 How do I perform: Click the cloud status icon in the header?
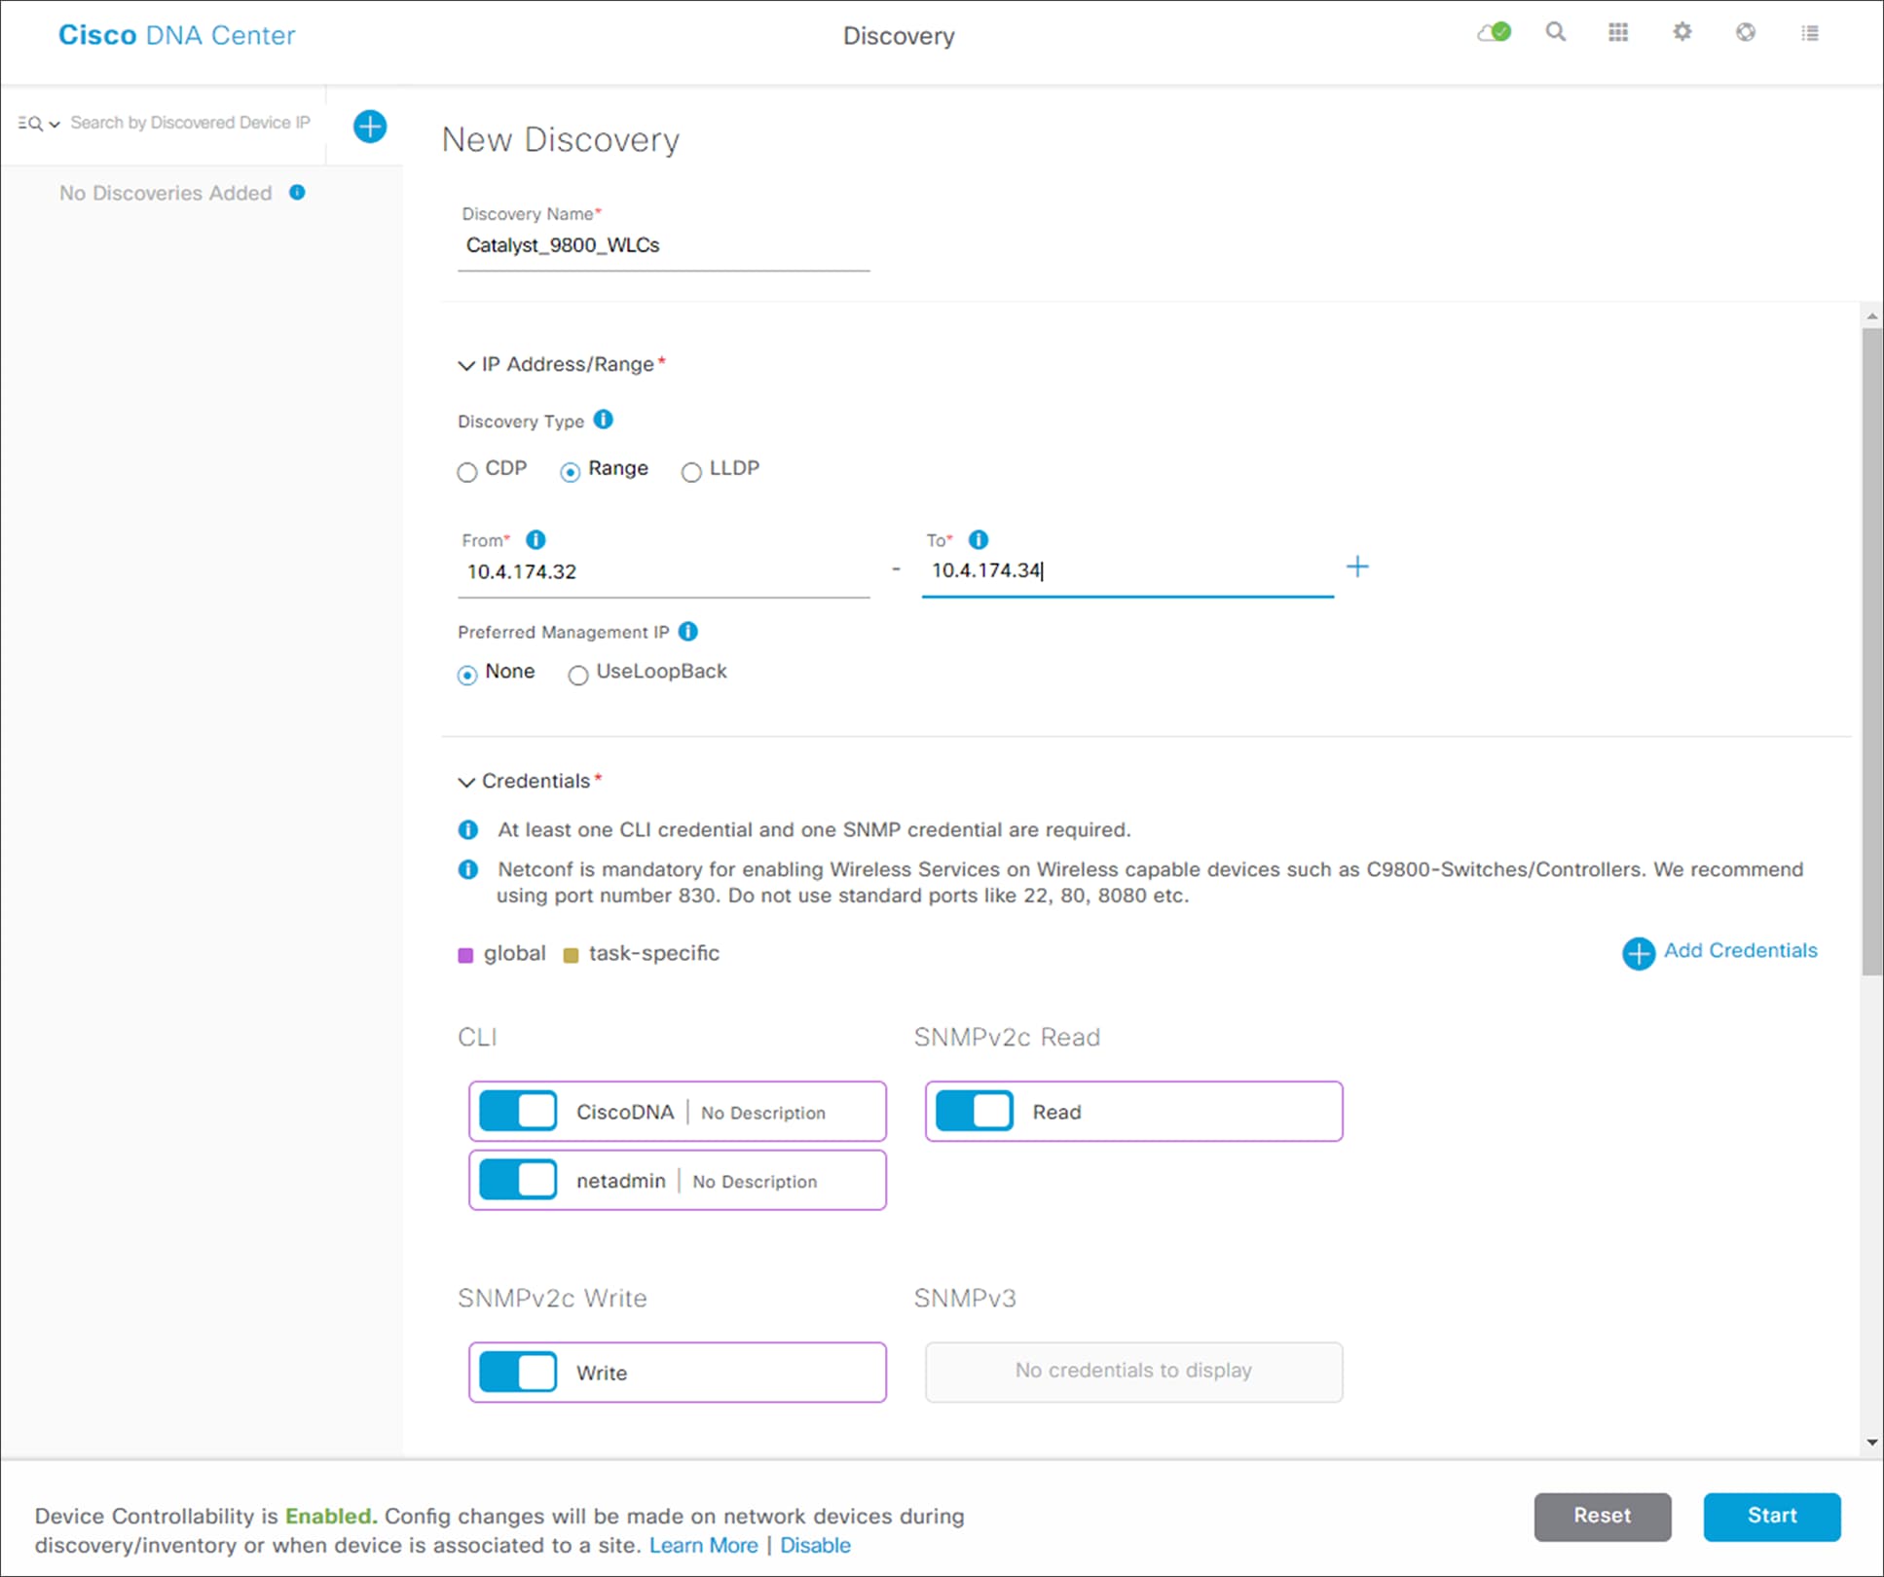pyautogui.click(x=1494, y=33)
